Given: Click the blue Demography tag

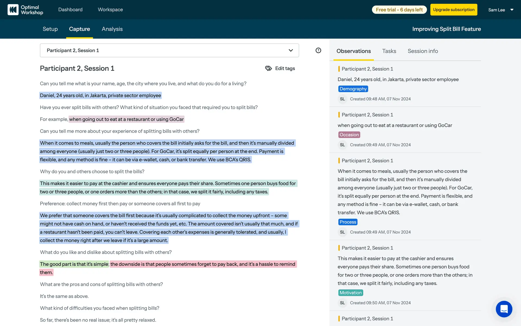Looking at the screenshot, I should pos(353,89).
